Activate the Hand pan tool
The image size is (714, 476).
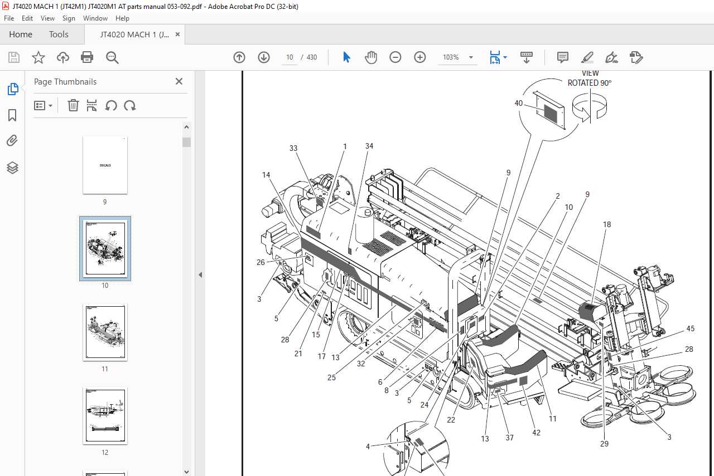(371, 57)
